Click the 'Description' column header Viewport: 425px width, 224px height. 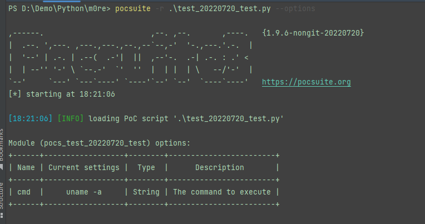tap(220, 168)
